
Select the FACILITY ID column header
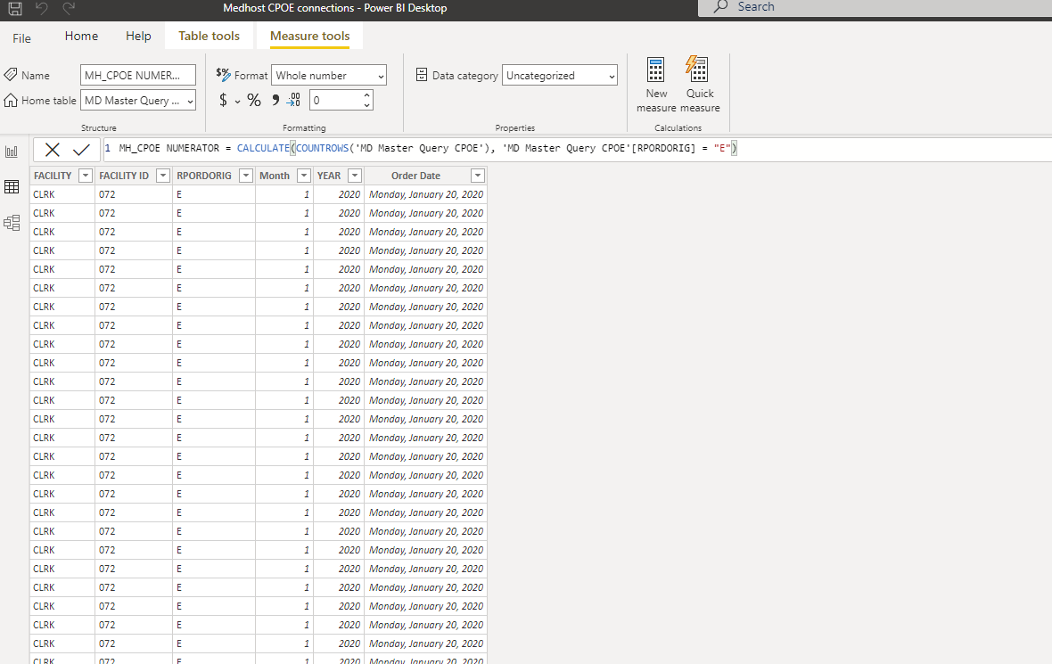tap(124, 176)
